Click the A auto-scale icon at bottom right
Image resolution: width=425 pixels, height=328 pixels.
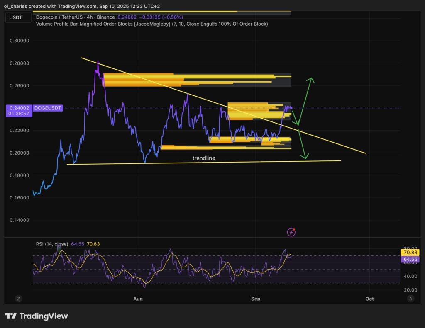pyautogui.click(x=410, y=298)
